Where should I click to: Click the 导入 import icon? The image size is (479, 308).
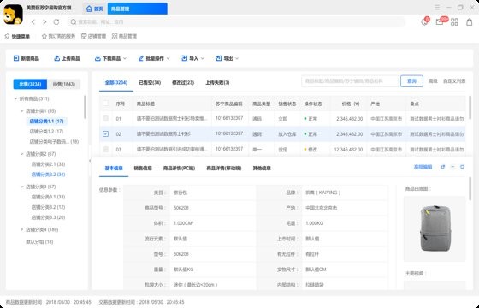(184, 58)
